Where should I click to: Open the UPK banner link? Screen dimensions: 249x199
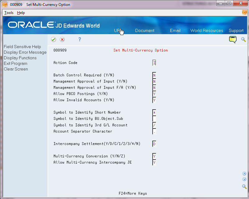(x=118, y=30)
